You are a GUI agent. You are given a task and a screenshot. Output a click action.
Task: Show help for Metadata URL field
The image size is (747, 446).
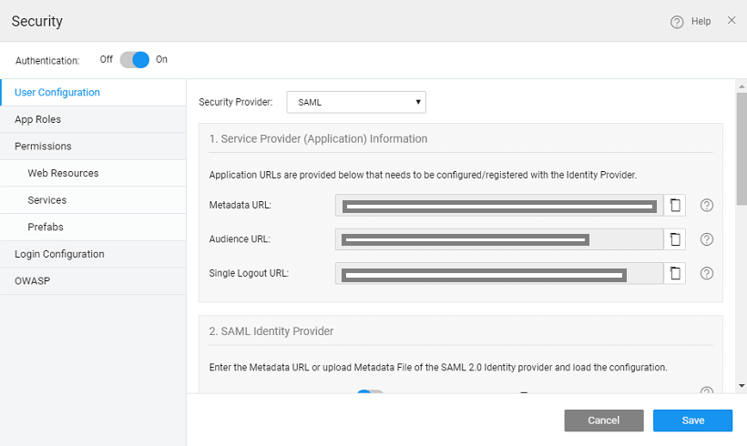tap(706, 206)
